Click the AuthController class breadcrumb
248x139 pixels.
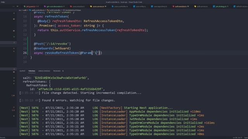tap(55, 10)
